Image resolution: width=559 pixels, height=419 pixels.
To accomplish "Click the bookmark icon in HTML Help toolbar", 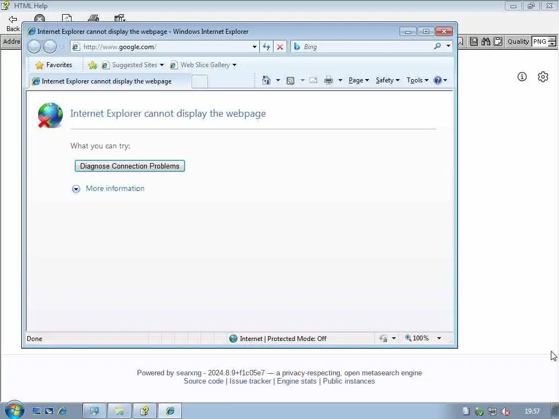I will (473, 41).
